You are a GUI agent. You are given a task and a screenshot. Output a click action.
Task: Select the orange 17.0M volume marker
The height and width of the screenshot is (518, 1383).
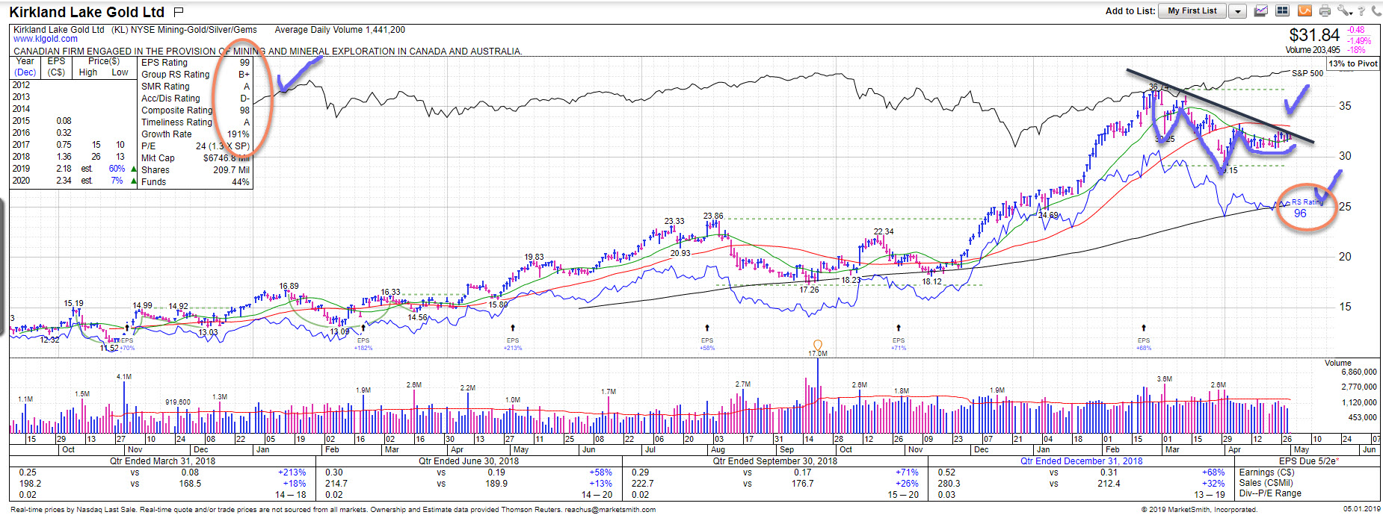818,346
